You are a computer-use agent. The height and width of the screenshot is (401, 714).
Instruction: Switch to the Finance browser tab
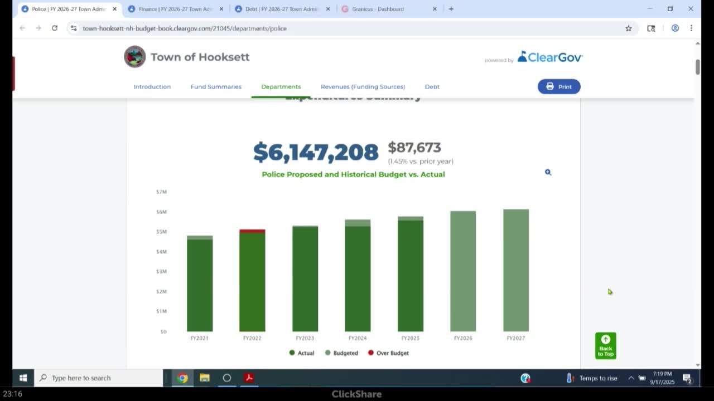coord(175,9)
